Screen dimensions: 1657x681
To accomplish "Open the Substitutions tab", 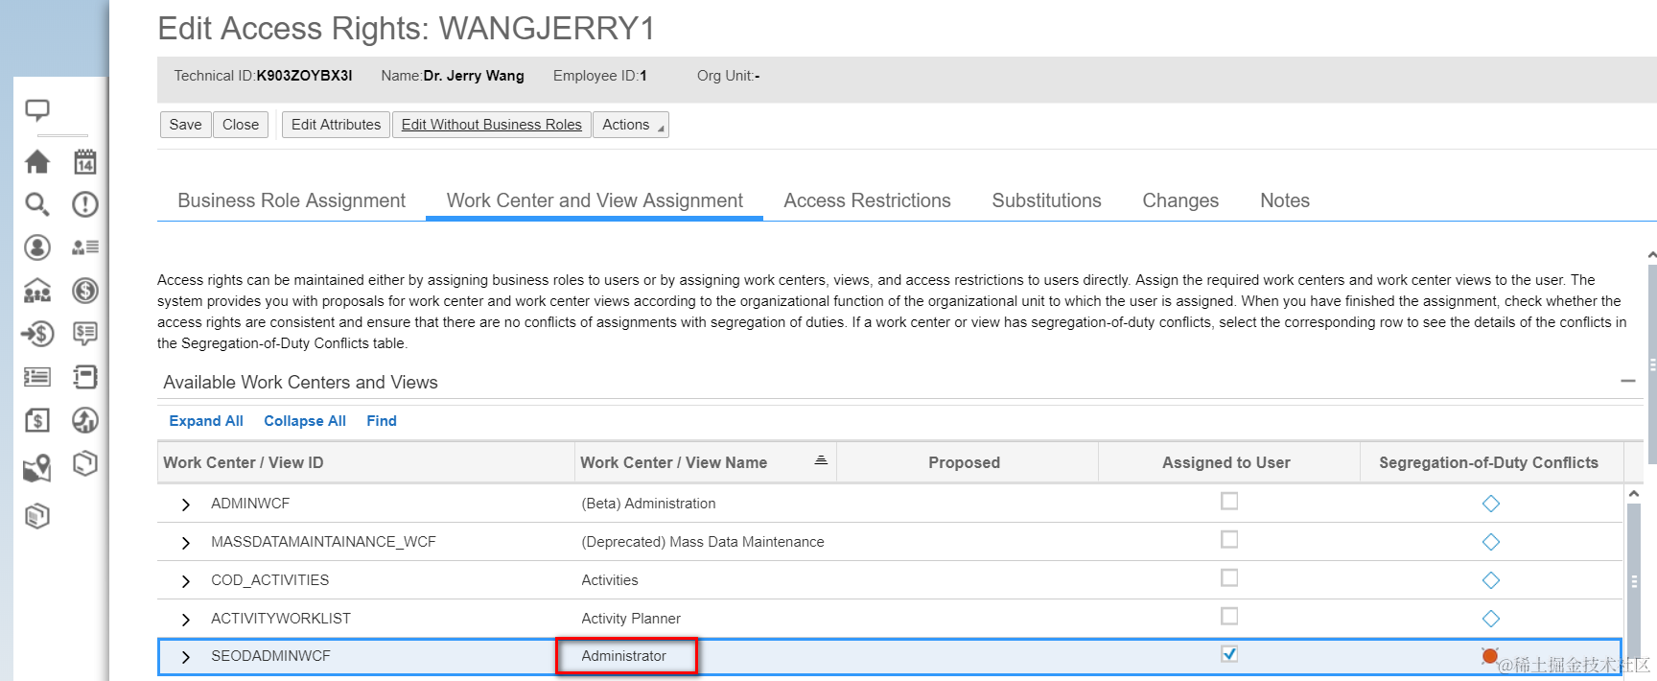I will pos(1046,200).
